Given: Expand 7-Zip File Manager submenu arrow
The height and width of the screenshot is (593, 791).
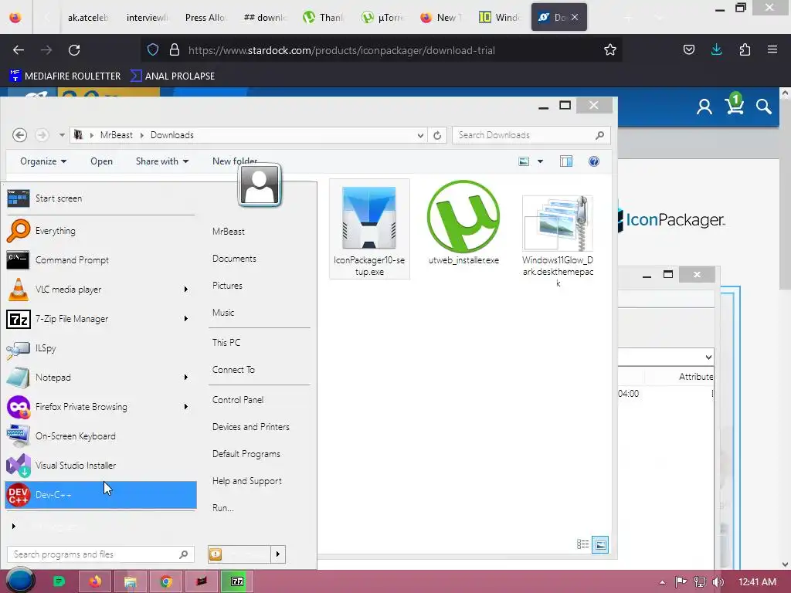Looking at the screenshot, I should tap(185, 319).
